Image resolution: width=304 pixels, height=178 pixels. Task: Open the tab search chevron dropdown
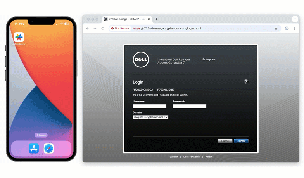[x=294, y=19]
